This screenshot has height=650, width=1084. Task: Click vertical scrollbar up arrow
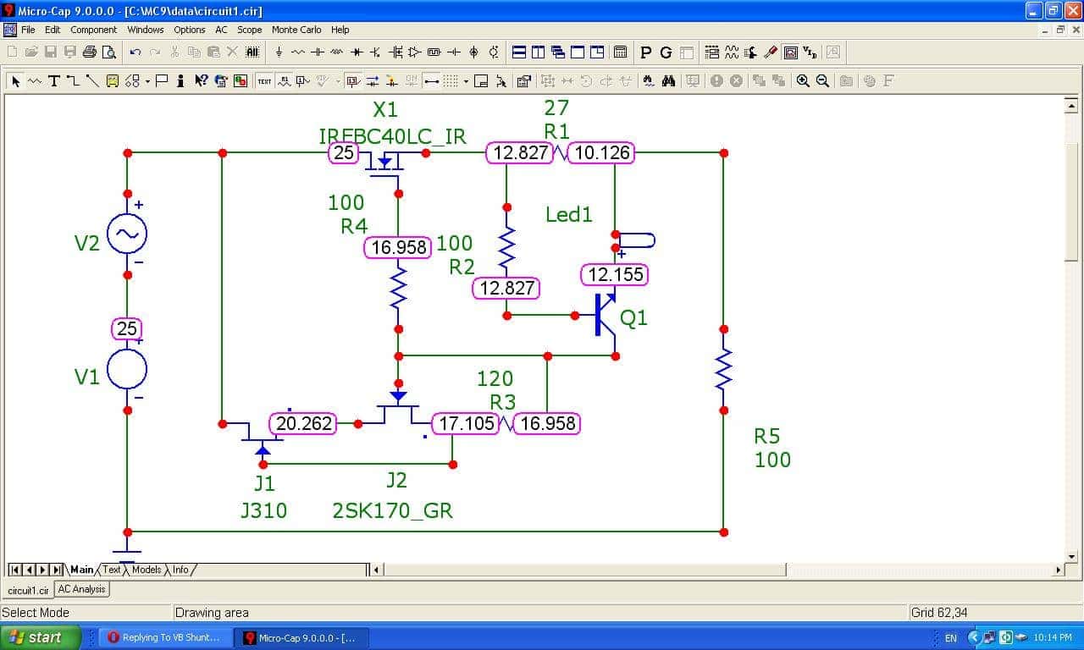pyautogui.click(x=1071, y=104)
